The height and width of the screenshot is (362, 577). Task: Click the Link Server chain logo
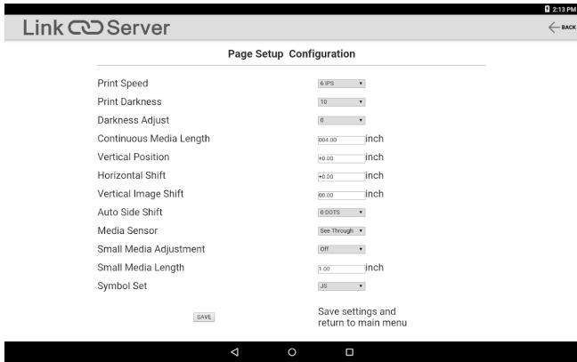(x=85, y=28)
